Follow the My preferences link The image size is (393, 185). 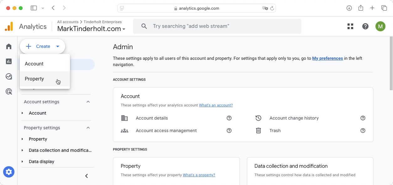pos(327,58)
